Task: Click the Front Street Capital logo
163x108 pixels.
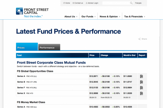Action: click(x=32, y=12)
